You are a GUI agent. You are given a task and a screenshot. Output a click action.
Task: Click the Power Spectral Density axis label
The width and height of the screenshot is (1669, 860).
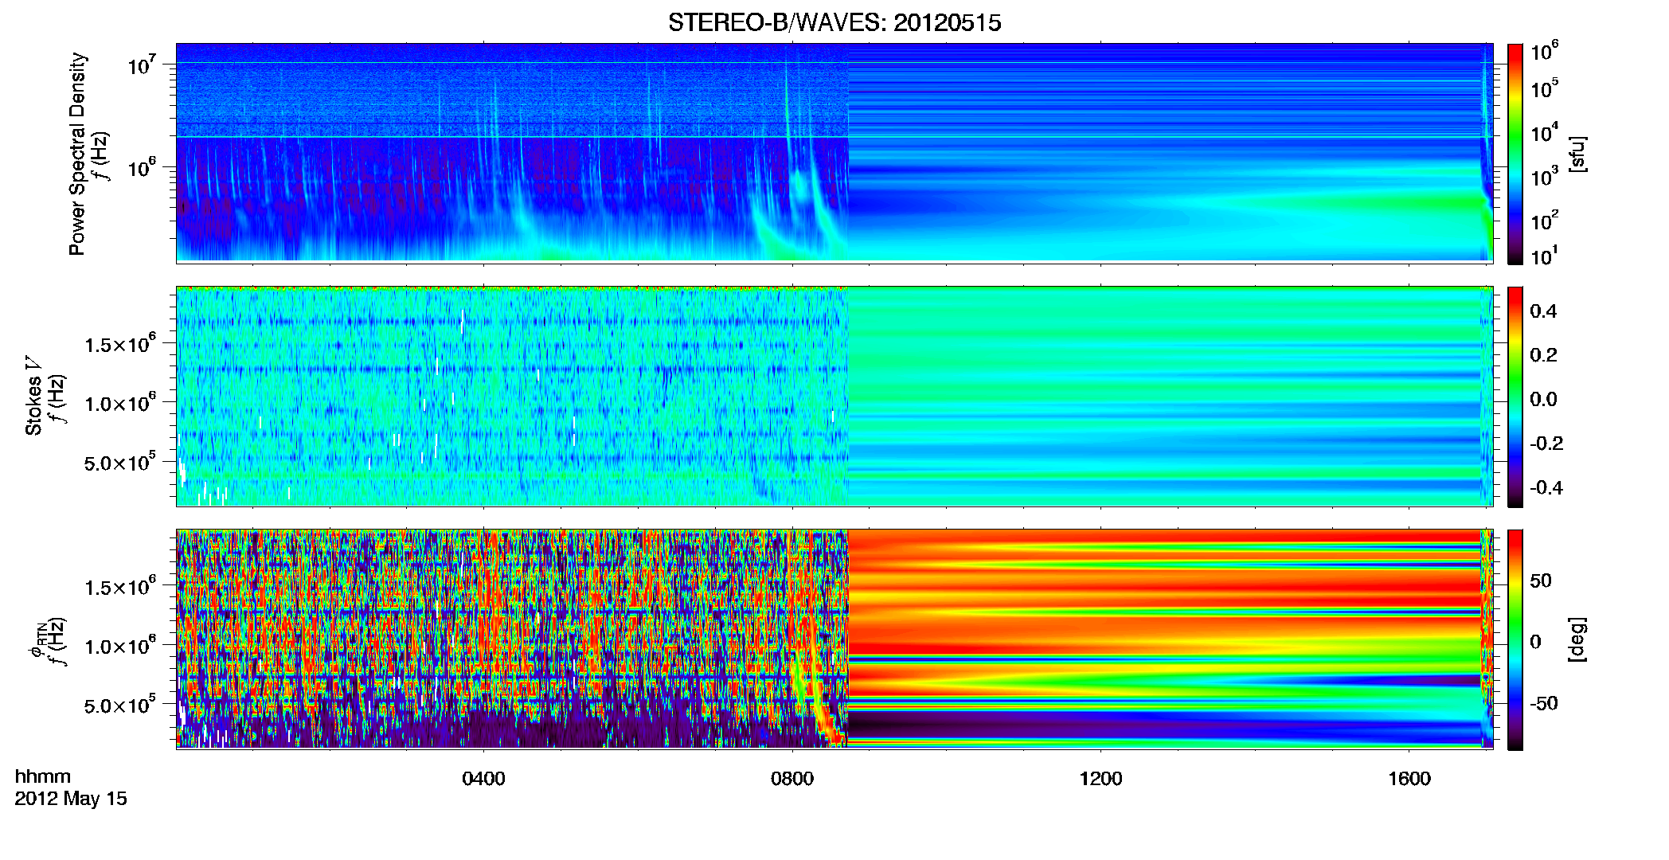[x=77, y=154]
